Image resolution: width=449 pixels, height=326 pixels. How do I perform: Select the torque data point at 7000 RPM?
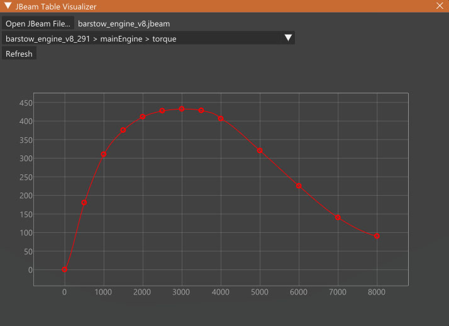click(x=338, y=217)
